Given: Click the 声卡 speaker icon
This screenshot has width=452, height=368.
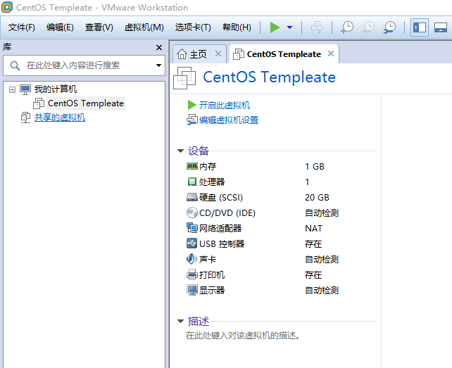Looking at the screenshot, I should coord(192,259).
